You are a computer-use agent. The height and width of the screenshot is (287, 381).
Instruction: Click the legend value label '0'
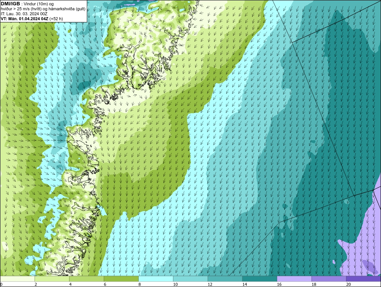pyautogui.click(x=1, y=284)
